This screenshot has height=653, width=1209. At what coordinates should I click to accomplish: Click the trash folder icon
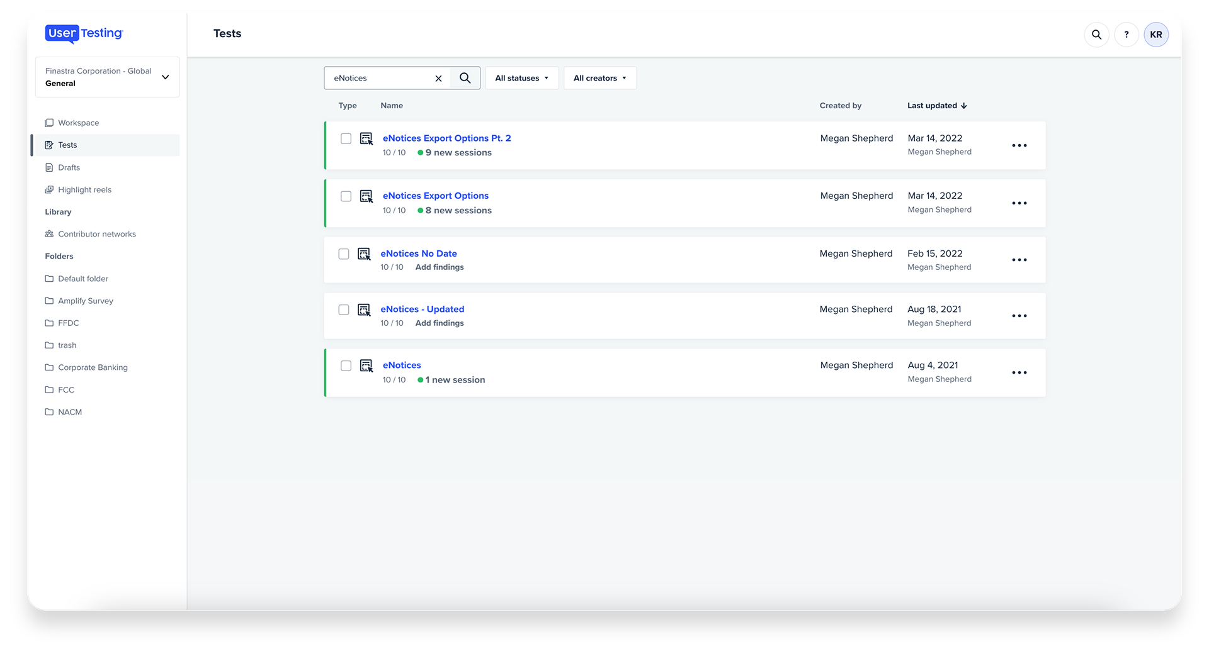49,345
